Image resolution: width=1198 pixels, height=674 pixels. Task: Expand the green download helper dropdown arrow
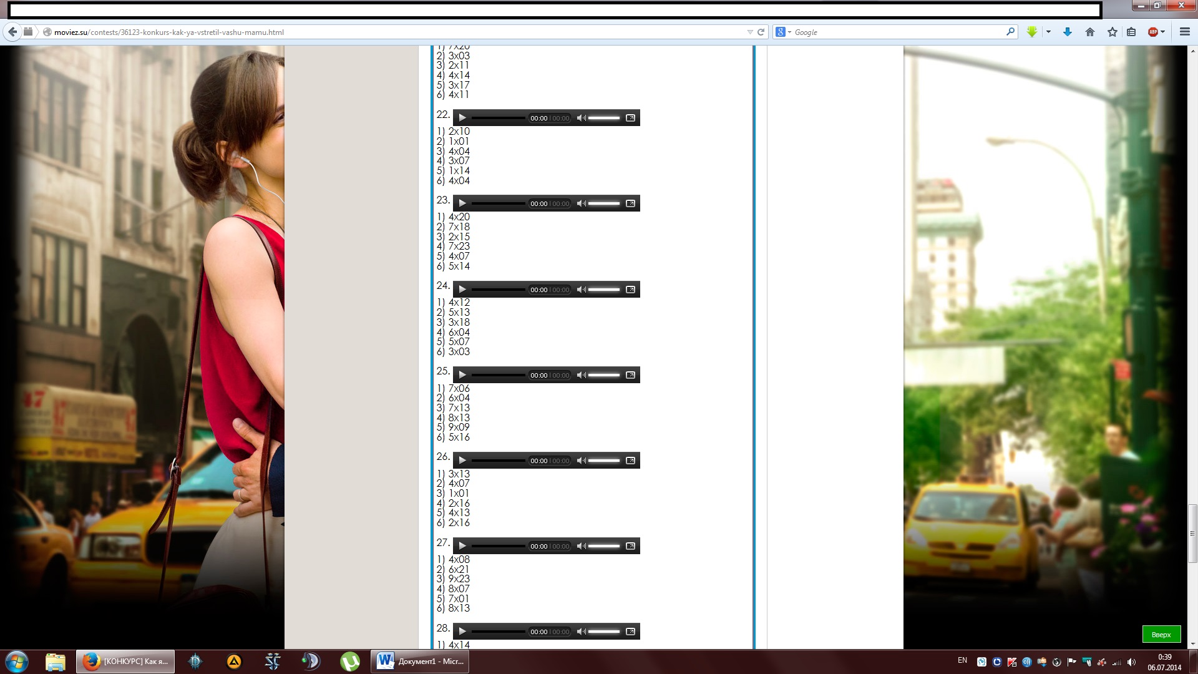coord(1048,32)
